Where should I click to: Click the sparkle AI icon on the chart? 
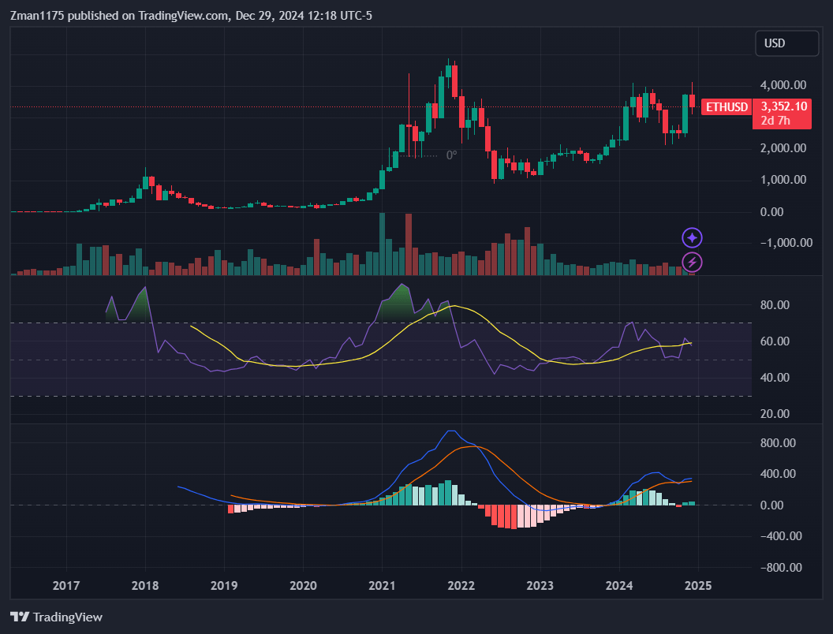(x=691, y=237)
